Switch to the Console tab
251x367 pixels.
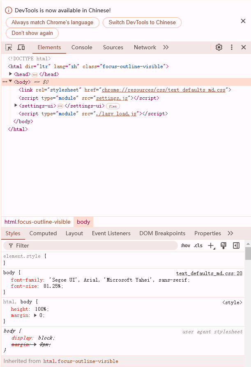[x=82, y=47]
